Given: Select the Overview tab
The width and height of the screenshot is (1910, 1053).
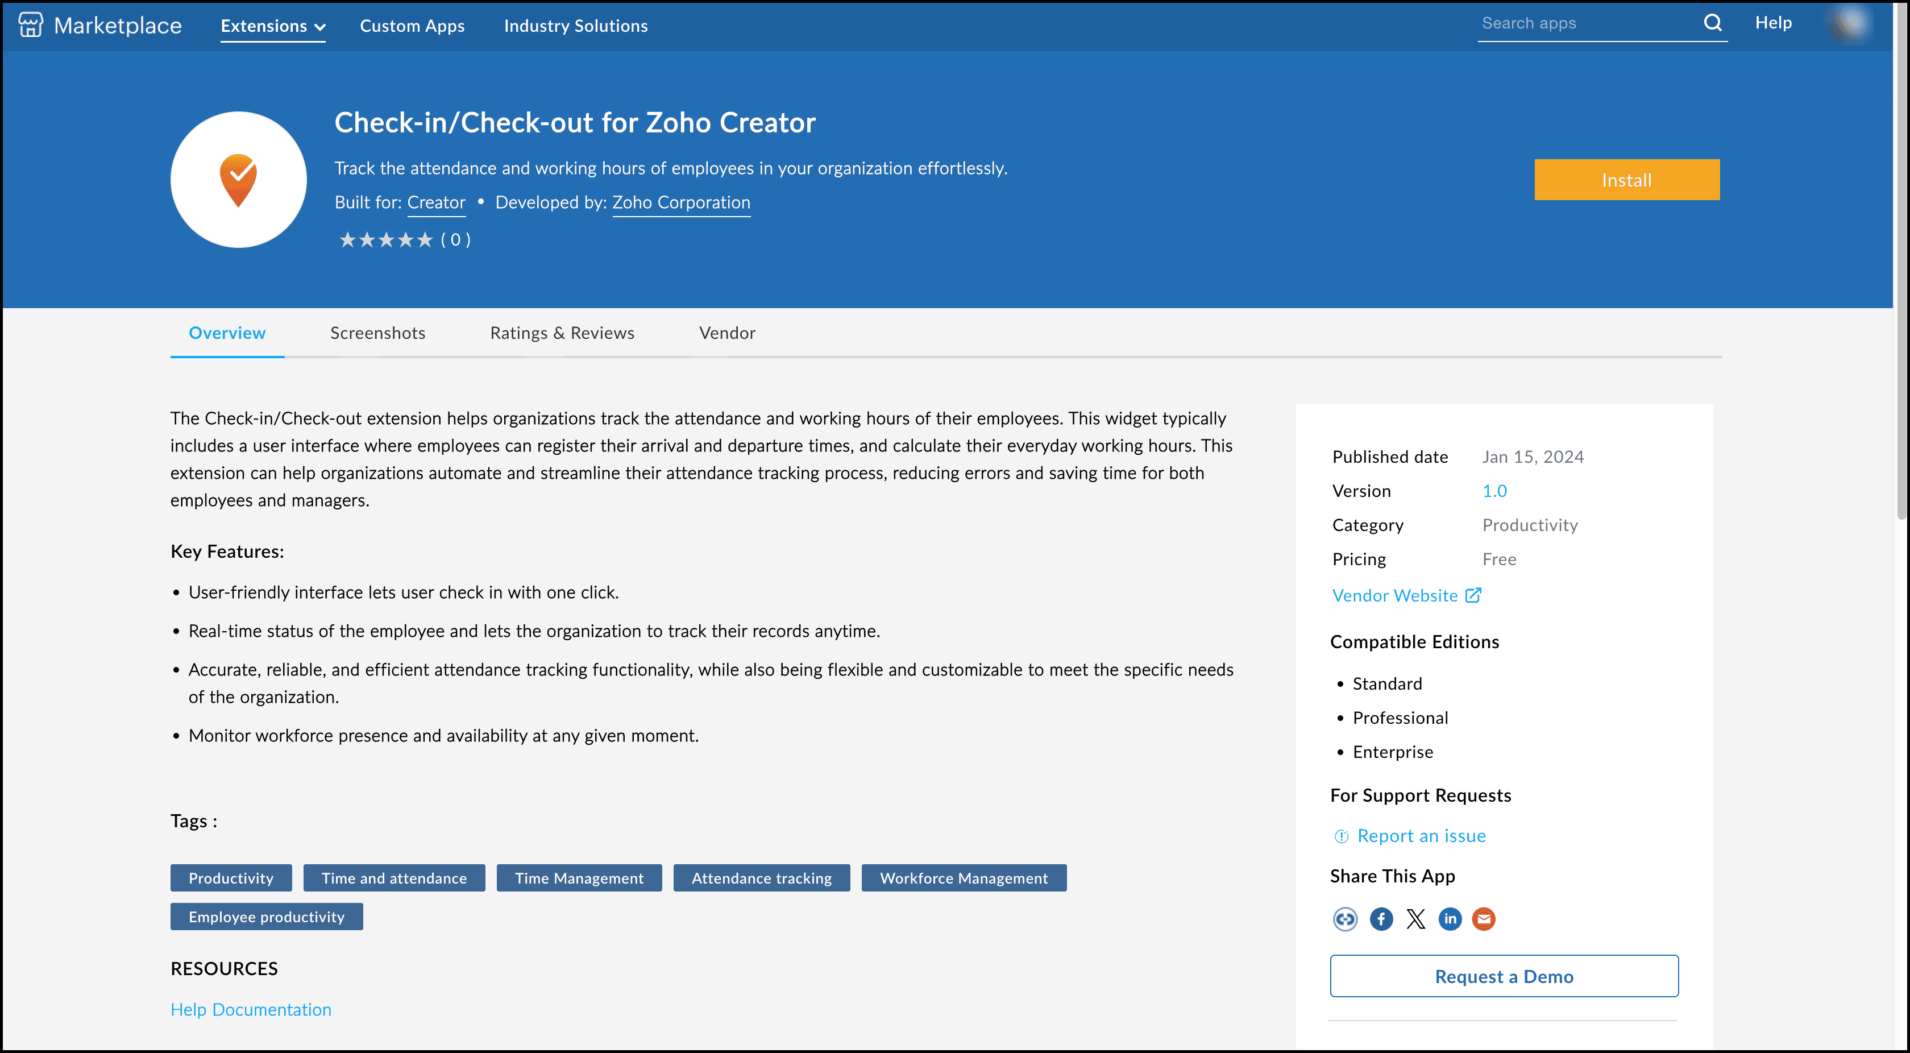Looking at the screenshot, I should point(227,333).
